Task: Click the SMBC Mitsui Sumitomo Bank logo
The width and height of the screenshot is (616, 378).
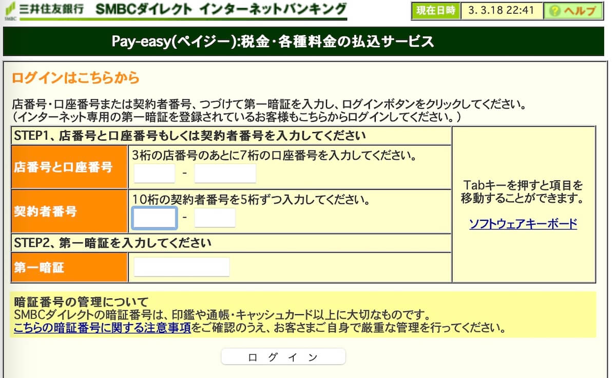Action: pos(44,10)
